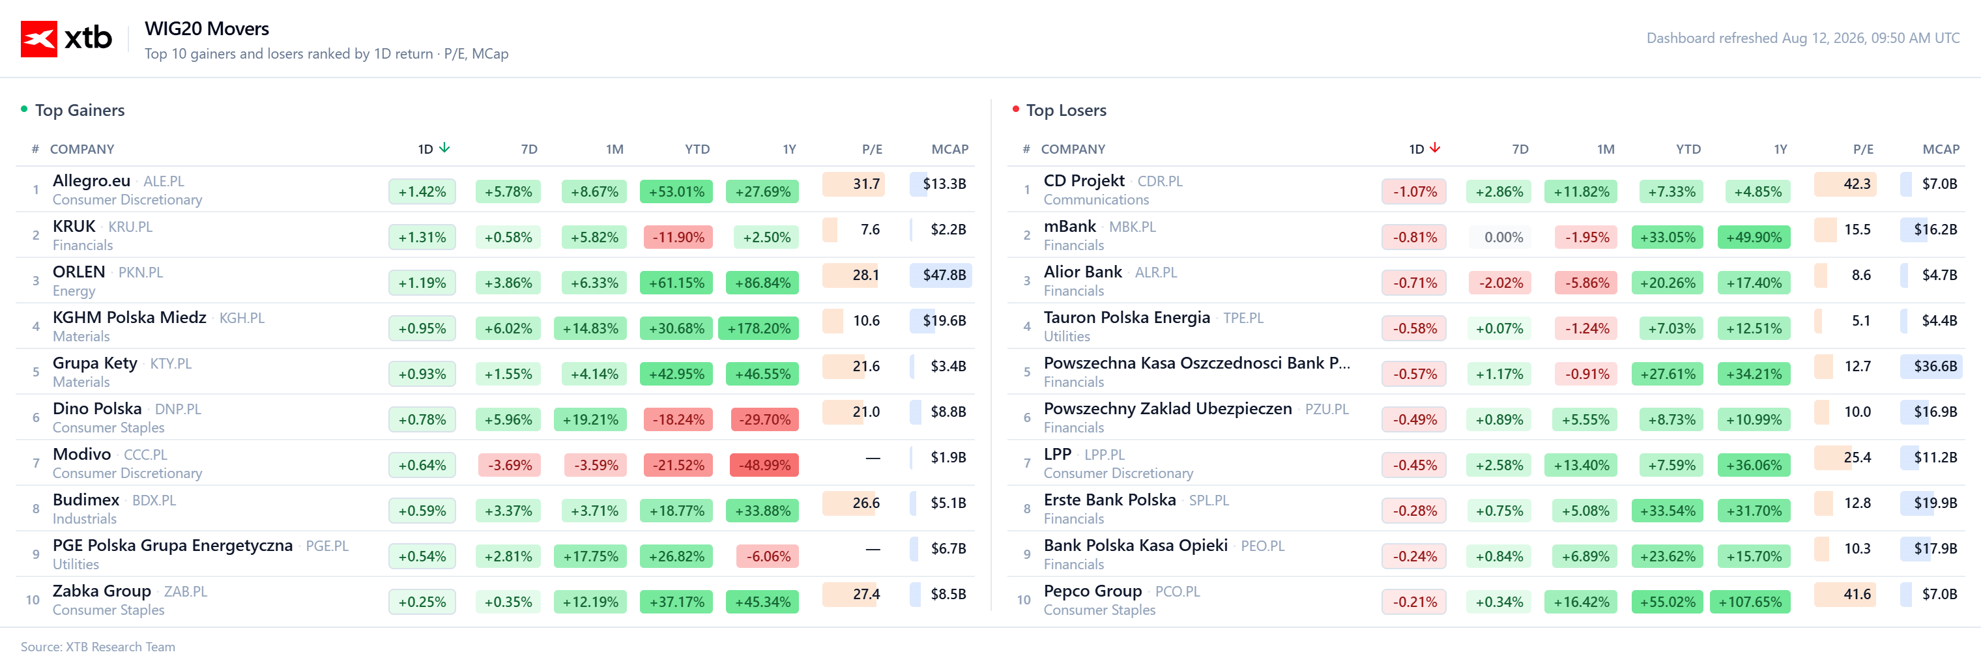Sort losers by the 1Y column header
This screenshot has height=663, width=1981.
tap(1780, 149)
